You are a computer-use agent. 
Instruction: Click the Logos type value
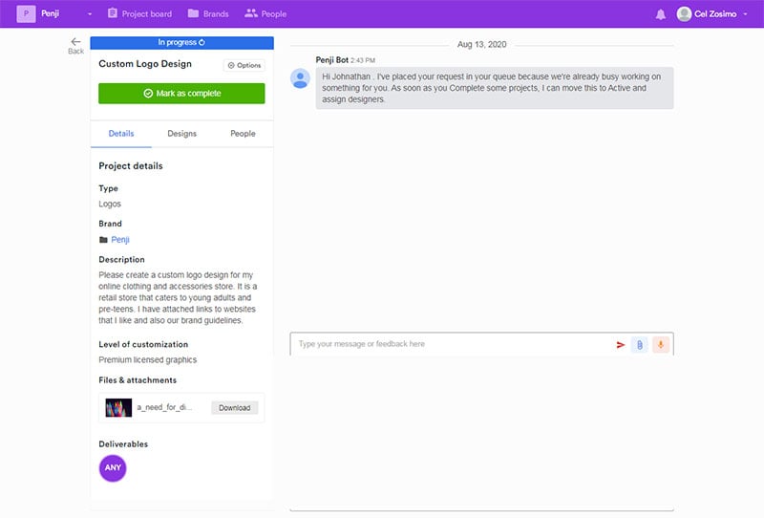110,204
